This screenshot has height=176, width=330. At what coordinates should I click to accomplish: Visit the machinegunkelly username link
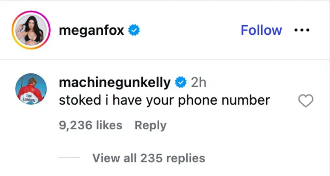(x=115, y=83)
